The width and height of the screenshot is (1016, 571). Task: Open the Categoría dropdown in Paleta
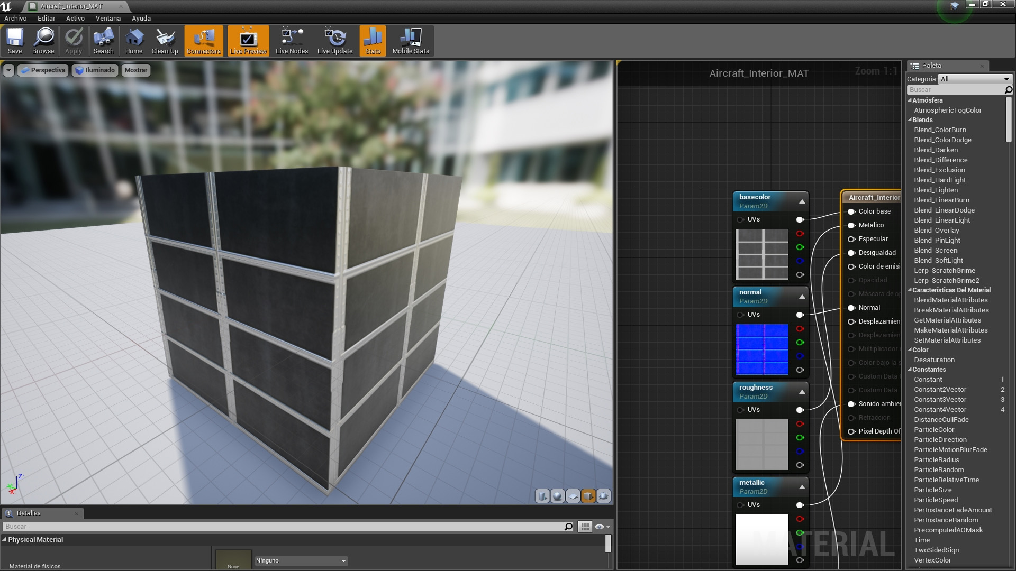[x=975, y=79]
